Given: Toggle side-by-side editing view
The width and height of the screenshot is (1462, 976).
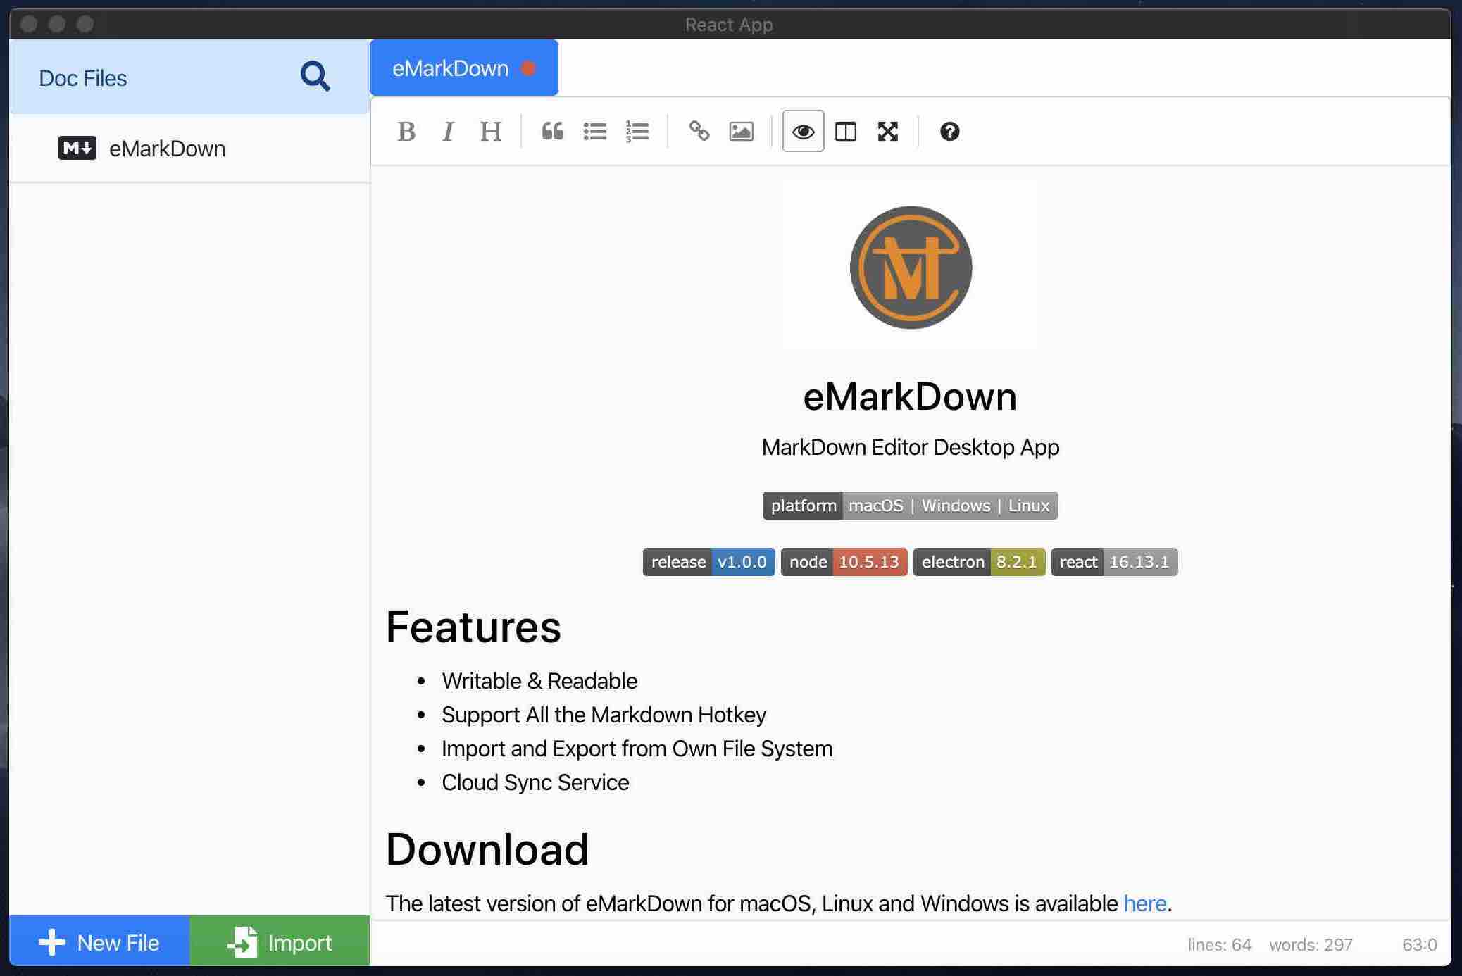Looking at the screenshot, I should coord(846,132).
